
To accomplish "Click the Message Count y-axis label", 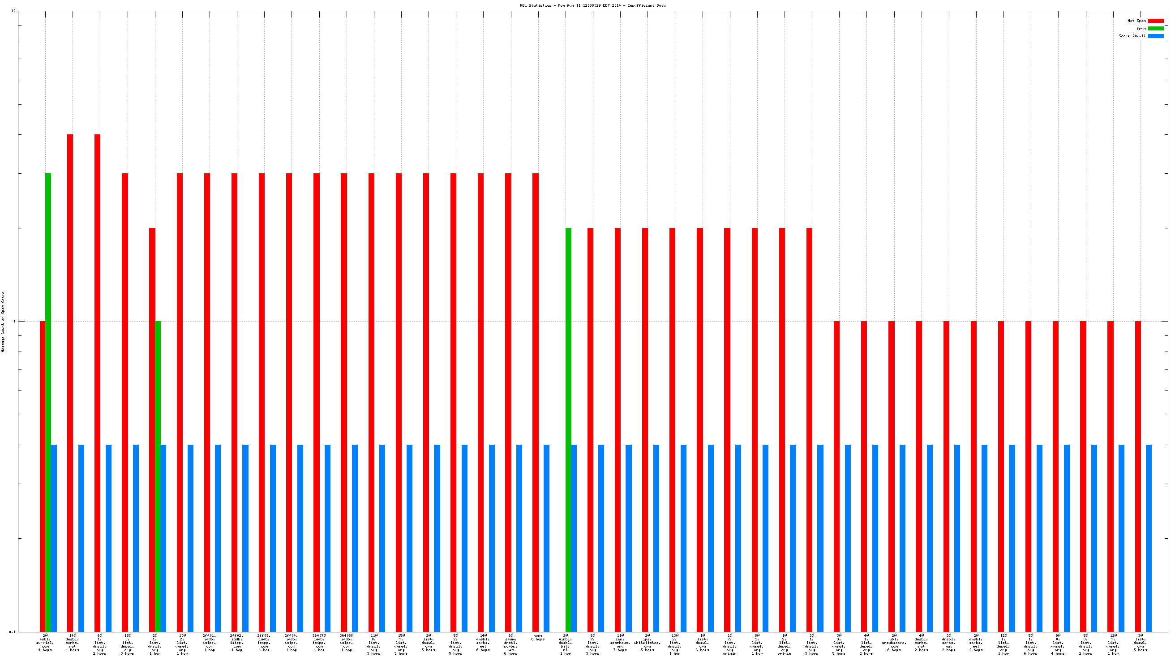I will coord(3,322).
